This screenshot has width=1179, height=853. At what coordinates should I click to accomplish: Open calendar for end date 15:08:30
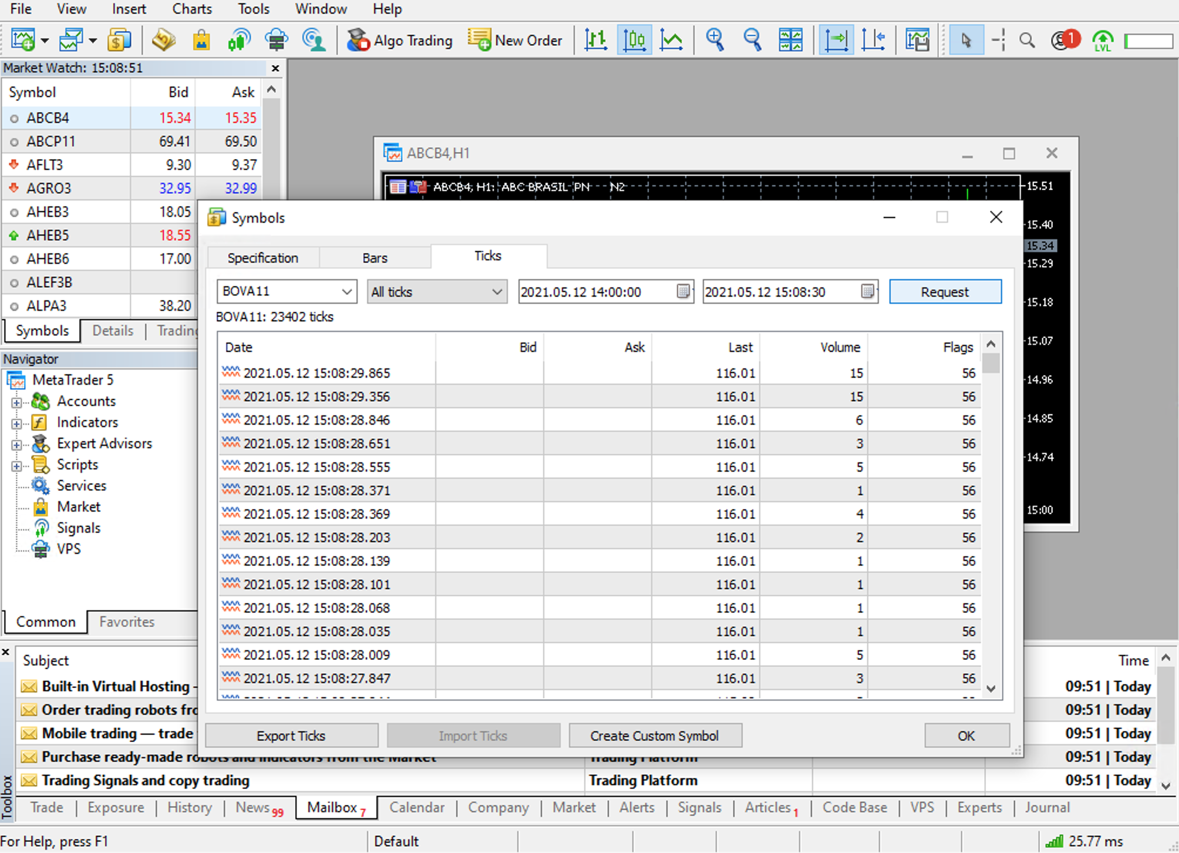(867, 291)
